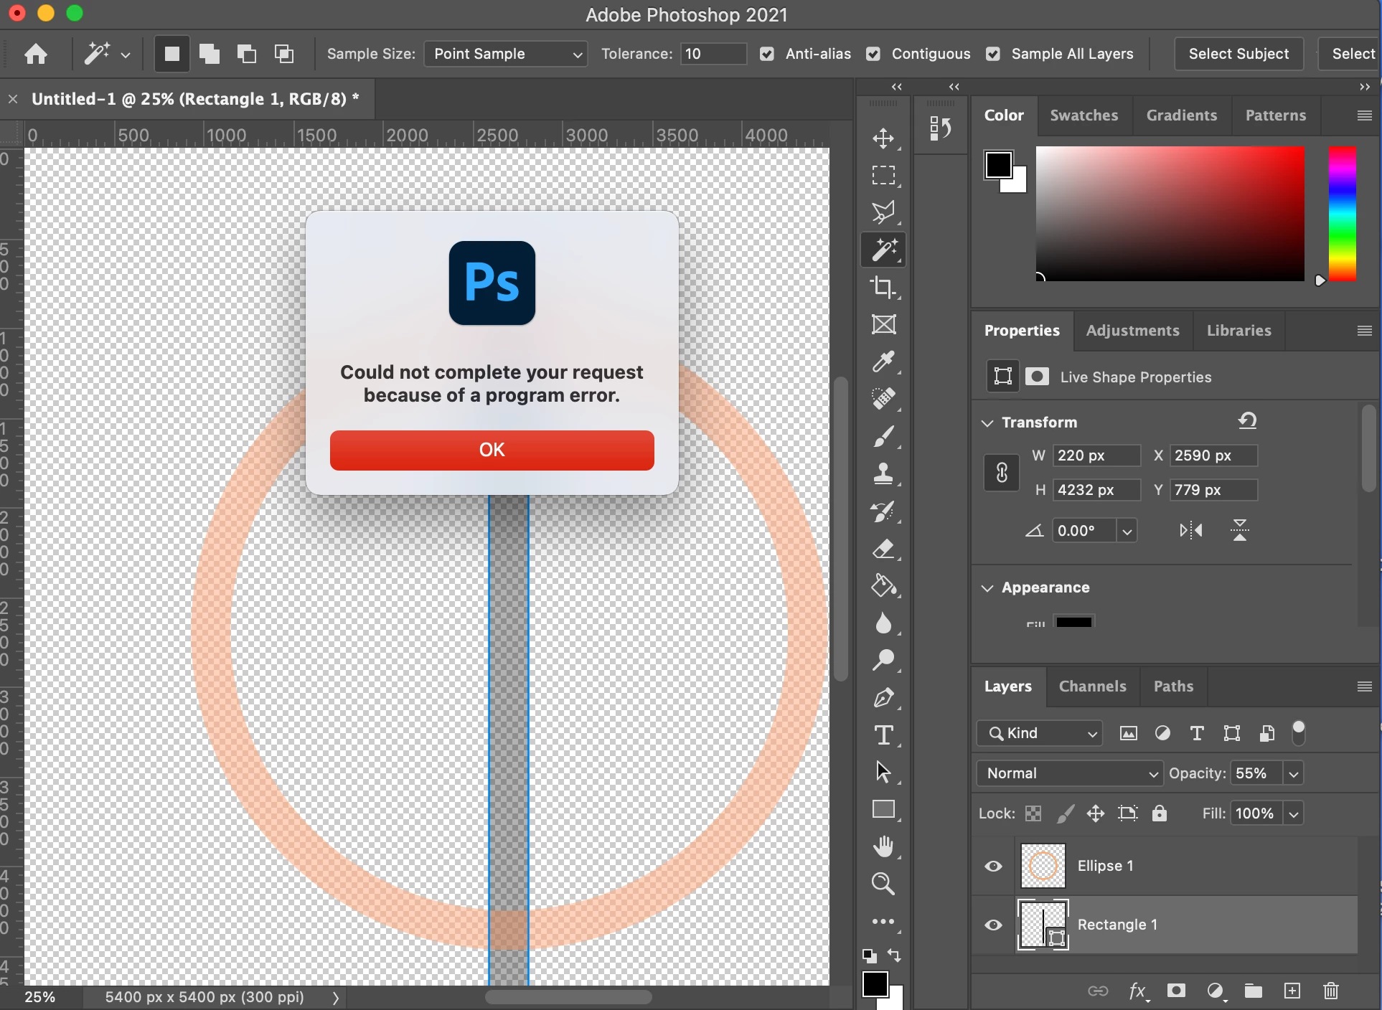This screenshot has width=1382, height=1010.
Task: Flip shape horizontally in Transform section
Action: [1191, 531]
